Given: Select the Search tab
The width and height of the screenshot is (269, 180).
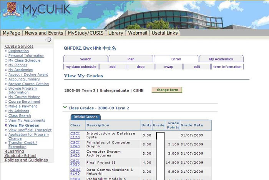Looking at the screenshot, I should click(x=86, y=59).
